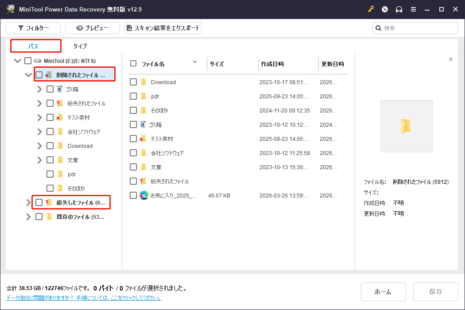Click the ホーム button
This screenshot has width=465, height=310.
click(x=383, y=291)
